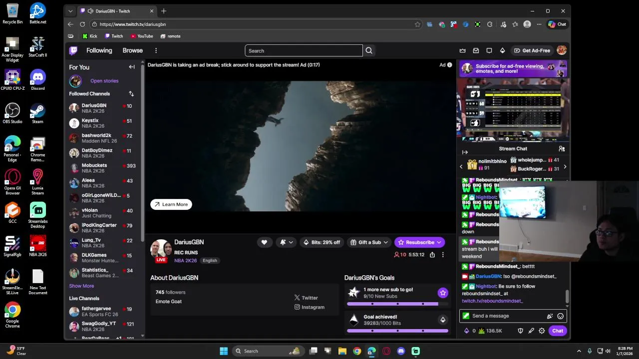The image size is (639, 359).
Task: Open 136.5K channel points balance
Action: click(x=490, y=331)
